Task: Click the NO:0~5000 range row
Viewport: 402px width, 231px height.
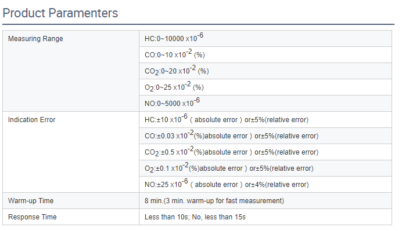Action: pyautogui.click(x=265, y=103)
